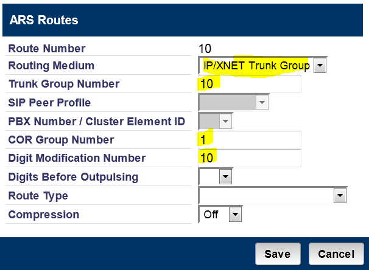The height and width of the screenshot is (270, 369).
Task: Cancel the ARS route changes
Action: pyautogui.click(x=336, y=254)
